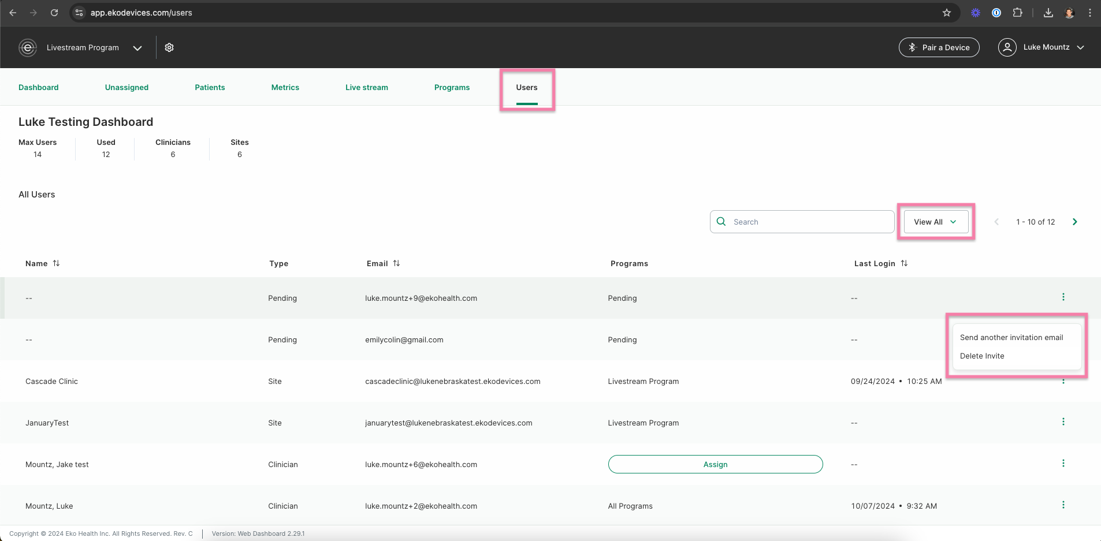Go to next page of users

pos(1074,222)
